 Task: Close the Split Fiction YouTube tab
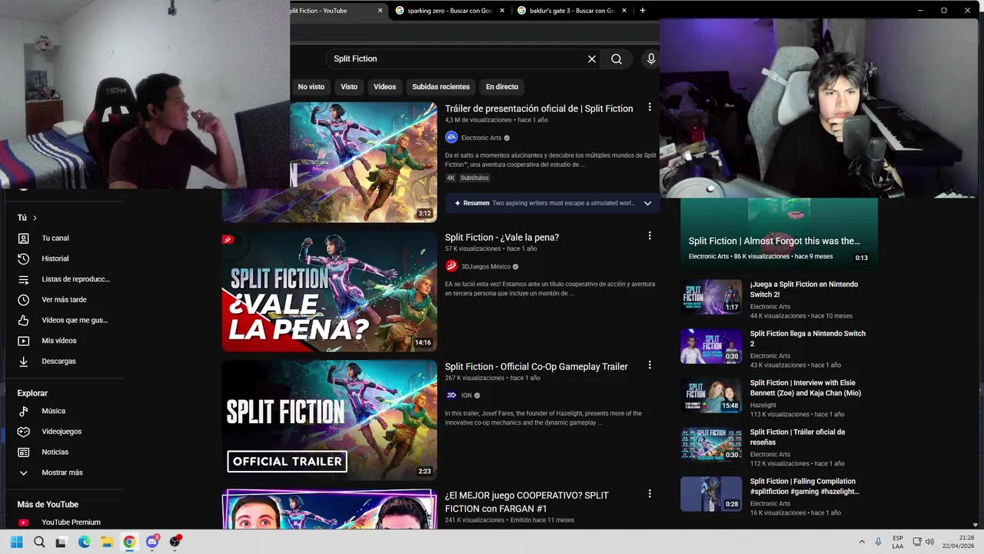pyautogui.click(x=380, y=11)
